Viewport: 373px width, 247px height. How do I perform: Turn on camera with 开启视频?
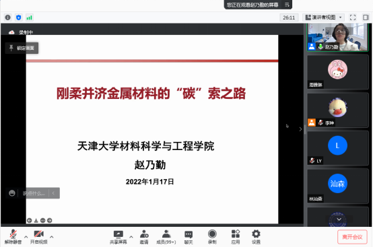pyautogui.click(x=39, y=237)
